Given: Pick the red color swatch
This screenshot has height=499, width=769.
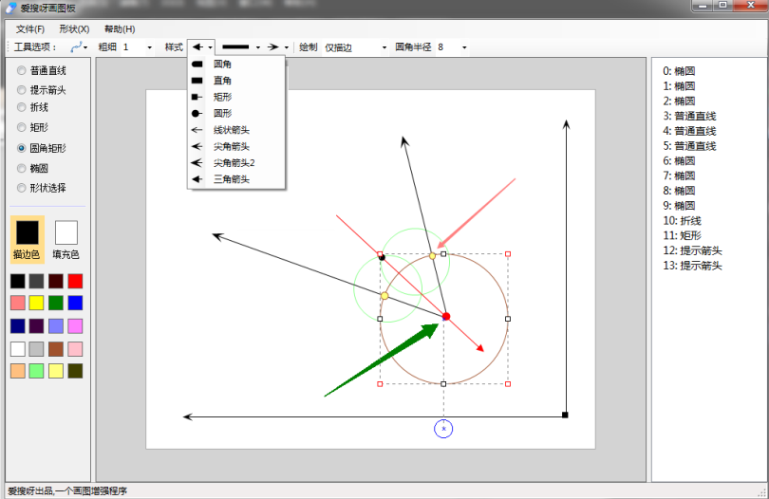Looking at the screenshot, I should pos(75,281).
